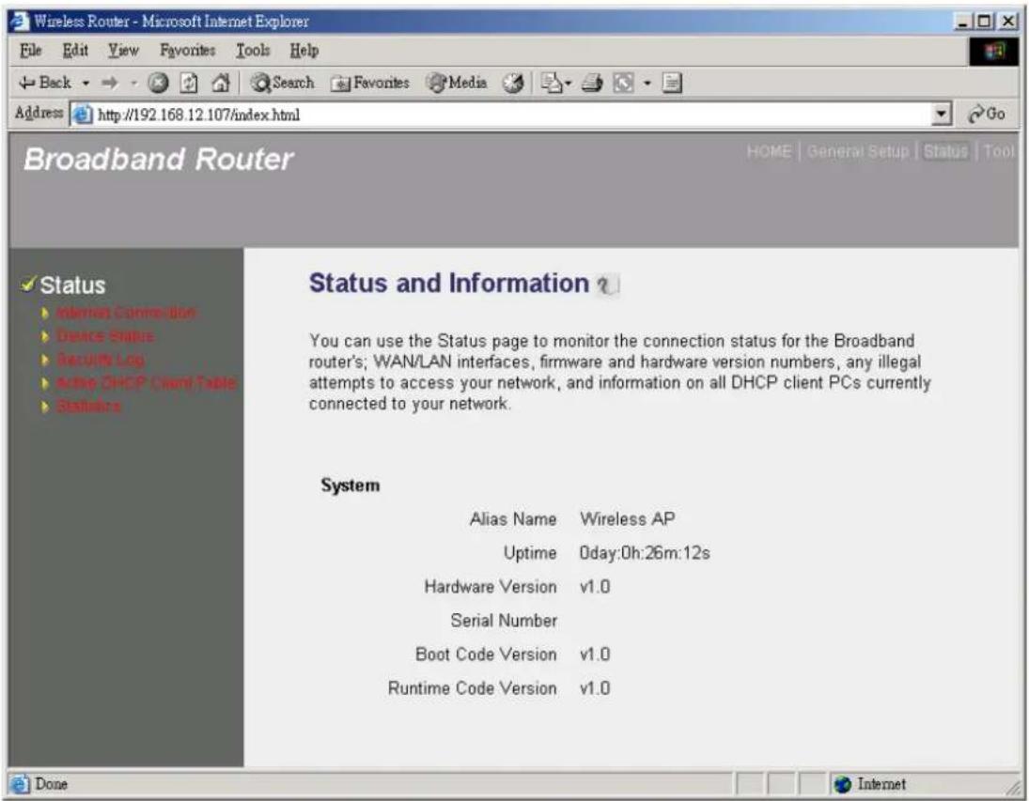Image resolution: width=1029 pixels, height=801 pixels.
Task: Click the Discuss page icon on toolbar
Action: pos(672,83)
